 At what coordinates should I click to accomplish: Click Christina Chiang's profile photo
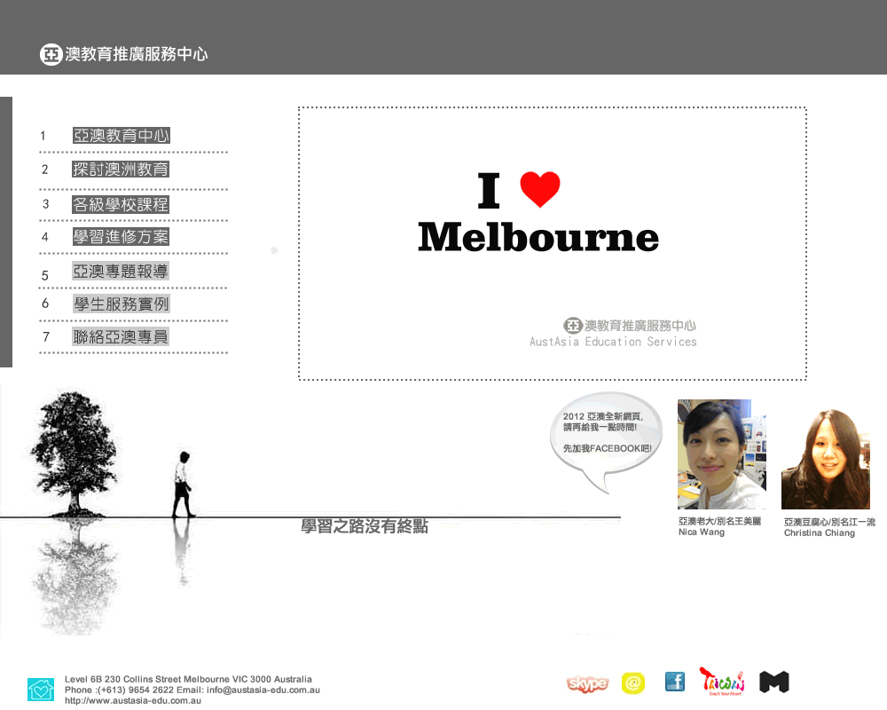[x=825, y=459]
